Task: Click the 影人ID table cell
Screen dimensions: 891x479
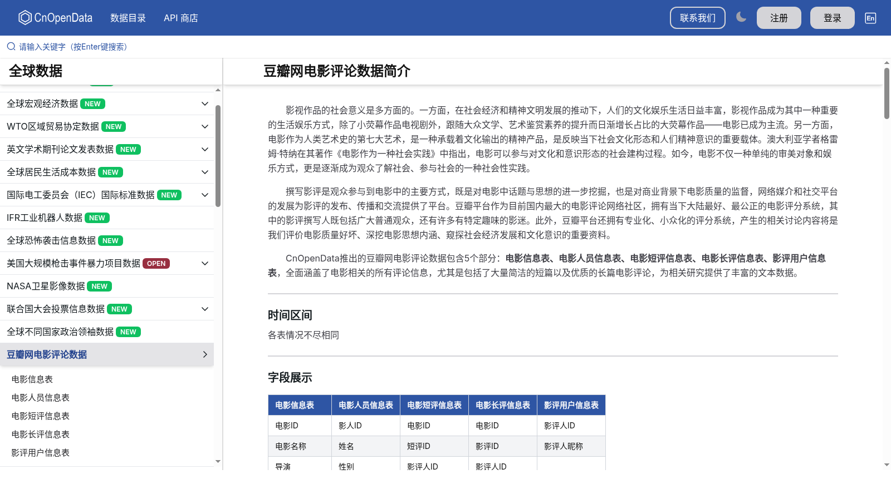Action: point(366,426)
